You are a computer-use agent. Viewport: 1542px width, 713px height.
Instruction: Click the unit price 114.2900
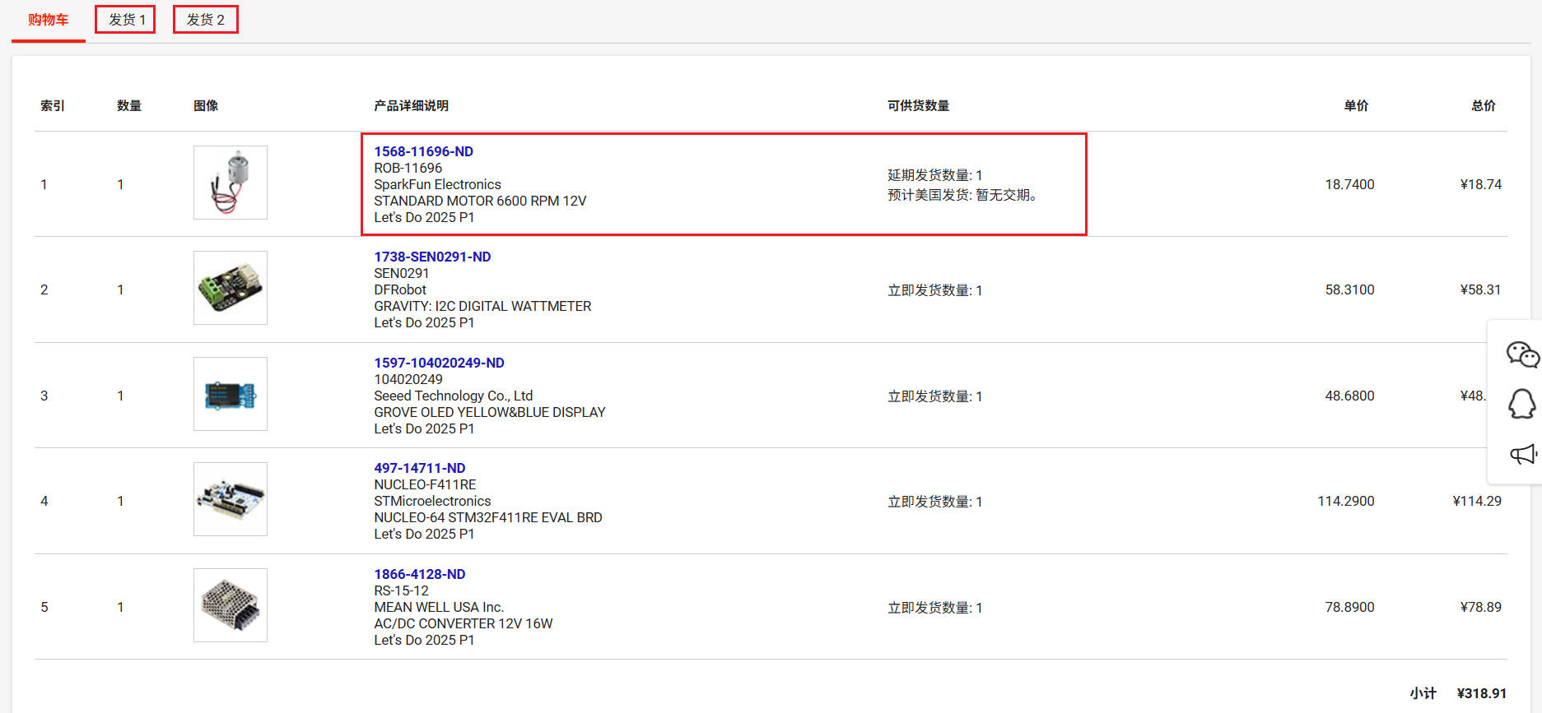(x=1345, y=501)
